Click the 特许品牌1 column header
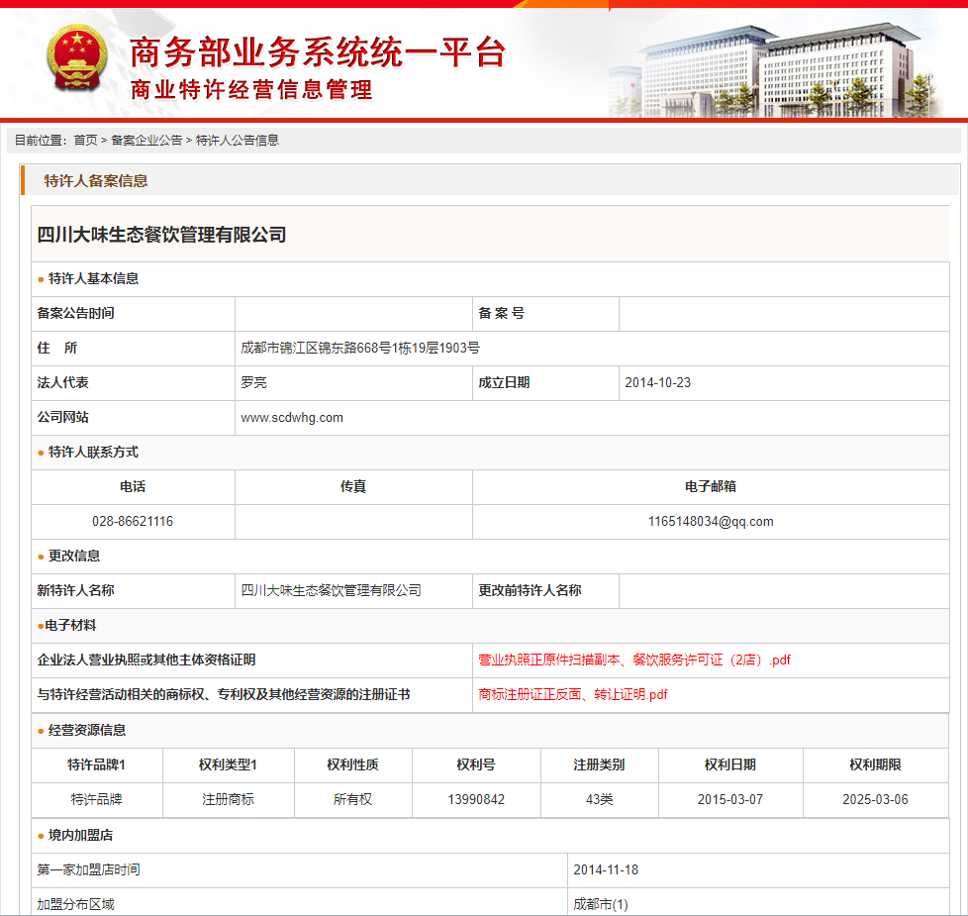This screenshot has width=968, height=916. pyautogui.click(x=96, y=764)
